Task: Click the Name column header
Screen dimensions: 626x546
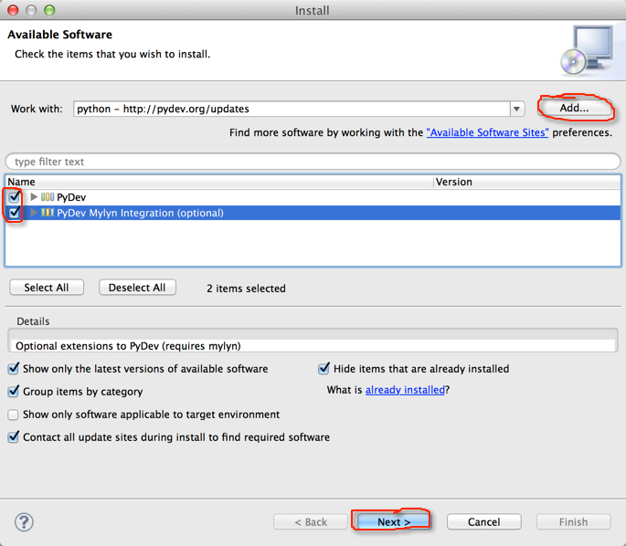Action: (x=219, y=182)
